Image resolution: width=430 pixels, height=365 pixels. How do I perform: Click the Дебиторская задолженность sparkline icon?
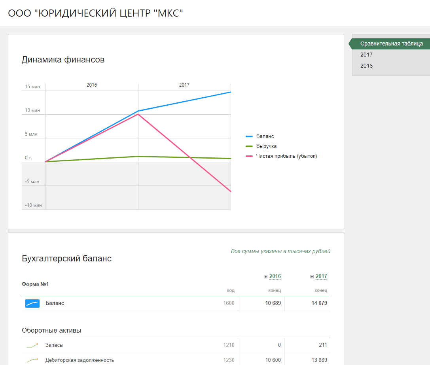coord(32,360)
